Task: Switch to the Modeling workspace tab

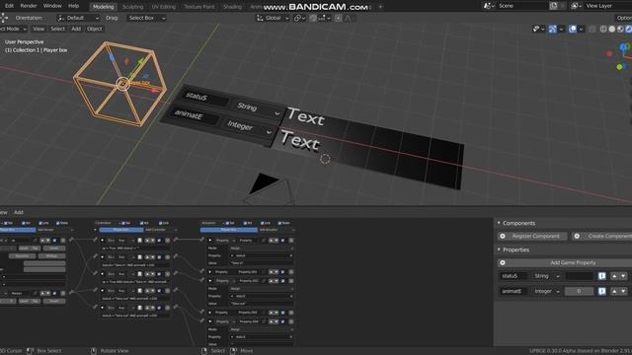Action: (103, 7)
